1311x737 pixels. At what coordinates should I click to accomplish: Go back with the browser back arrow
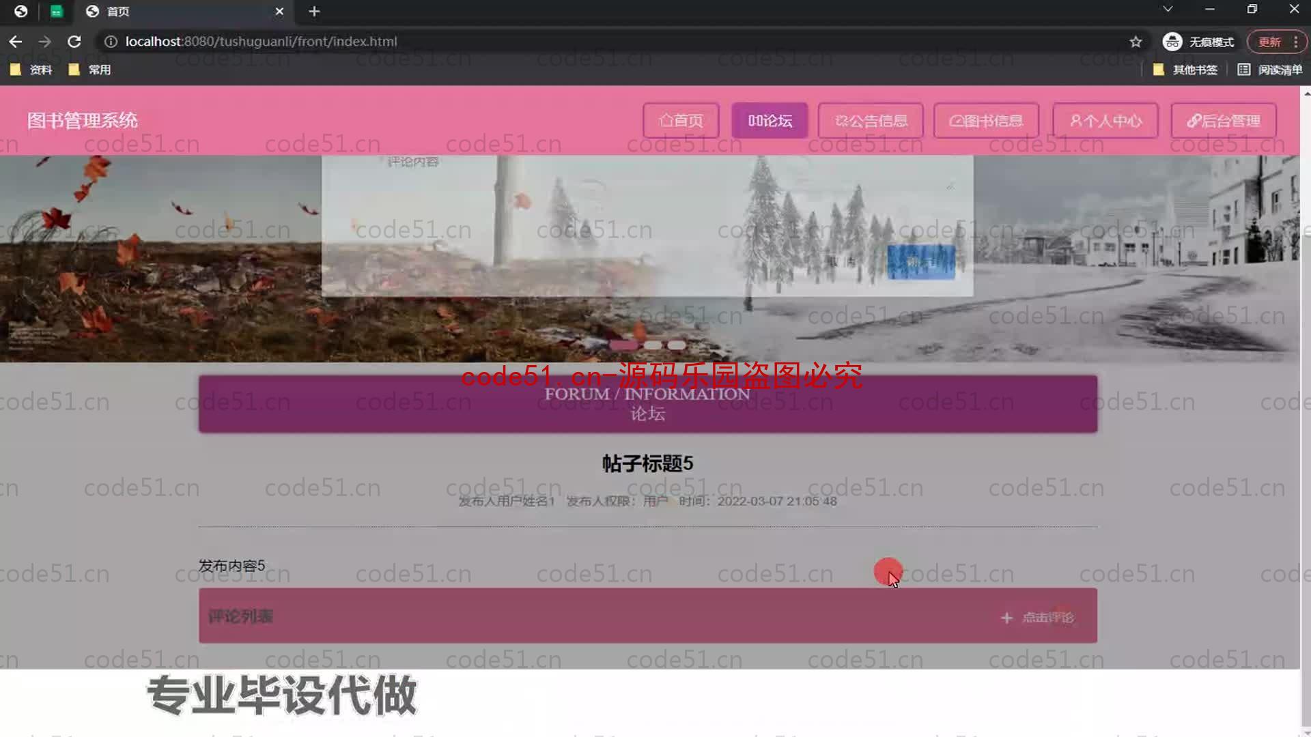(15, 42)
